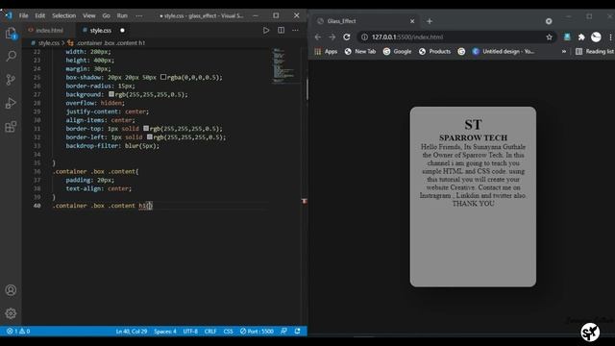Expand hidden bookmarks with the chevron
This screenshot has height=346, width=615.
pos(564,51)
